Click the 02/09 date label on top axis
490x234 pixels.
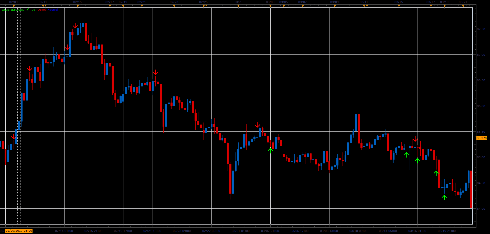[x=13, y=2]
